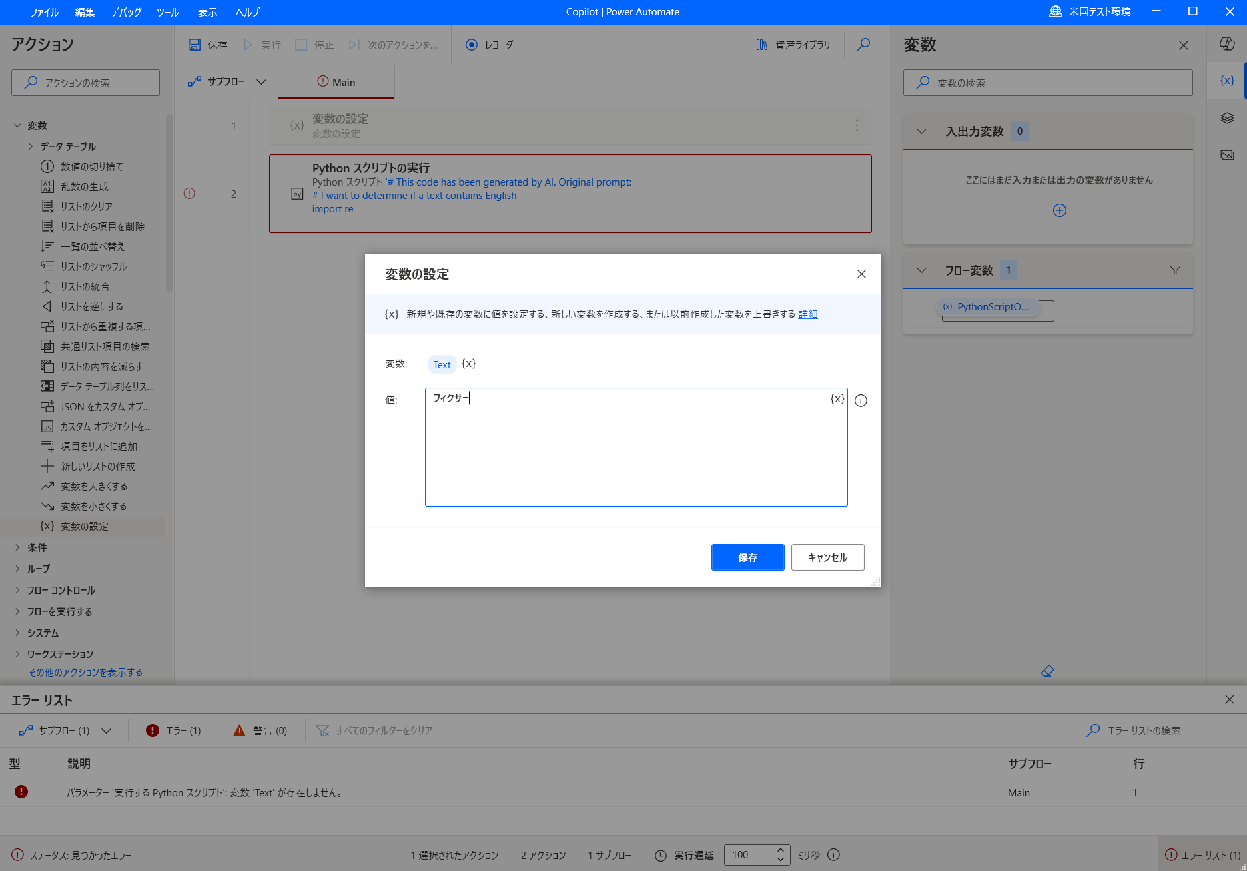Open the images panel icon on right edge
Viewport: 1247px width, 871px height.
[1226, 155]
